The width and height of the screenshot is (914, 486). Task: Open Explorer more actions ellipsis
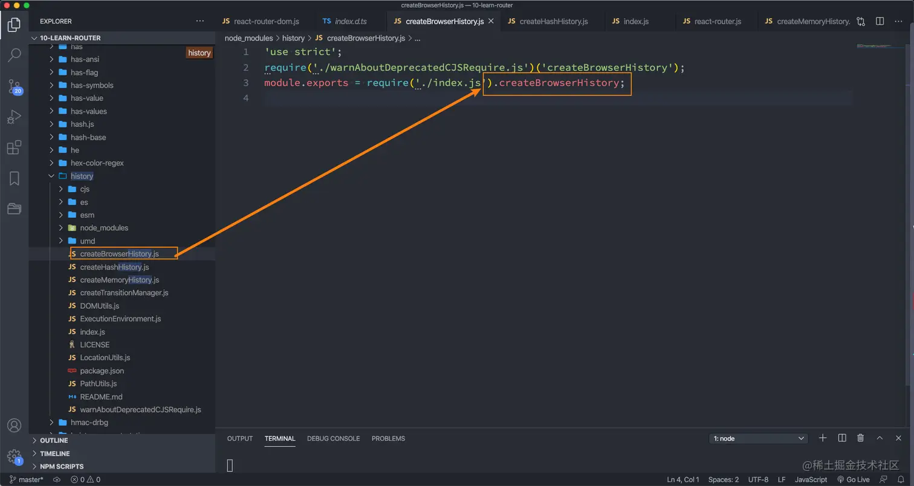pyautogui.click(x=200, y=21)
